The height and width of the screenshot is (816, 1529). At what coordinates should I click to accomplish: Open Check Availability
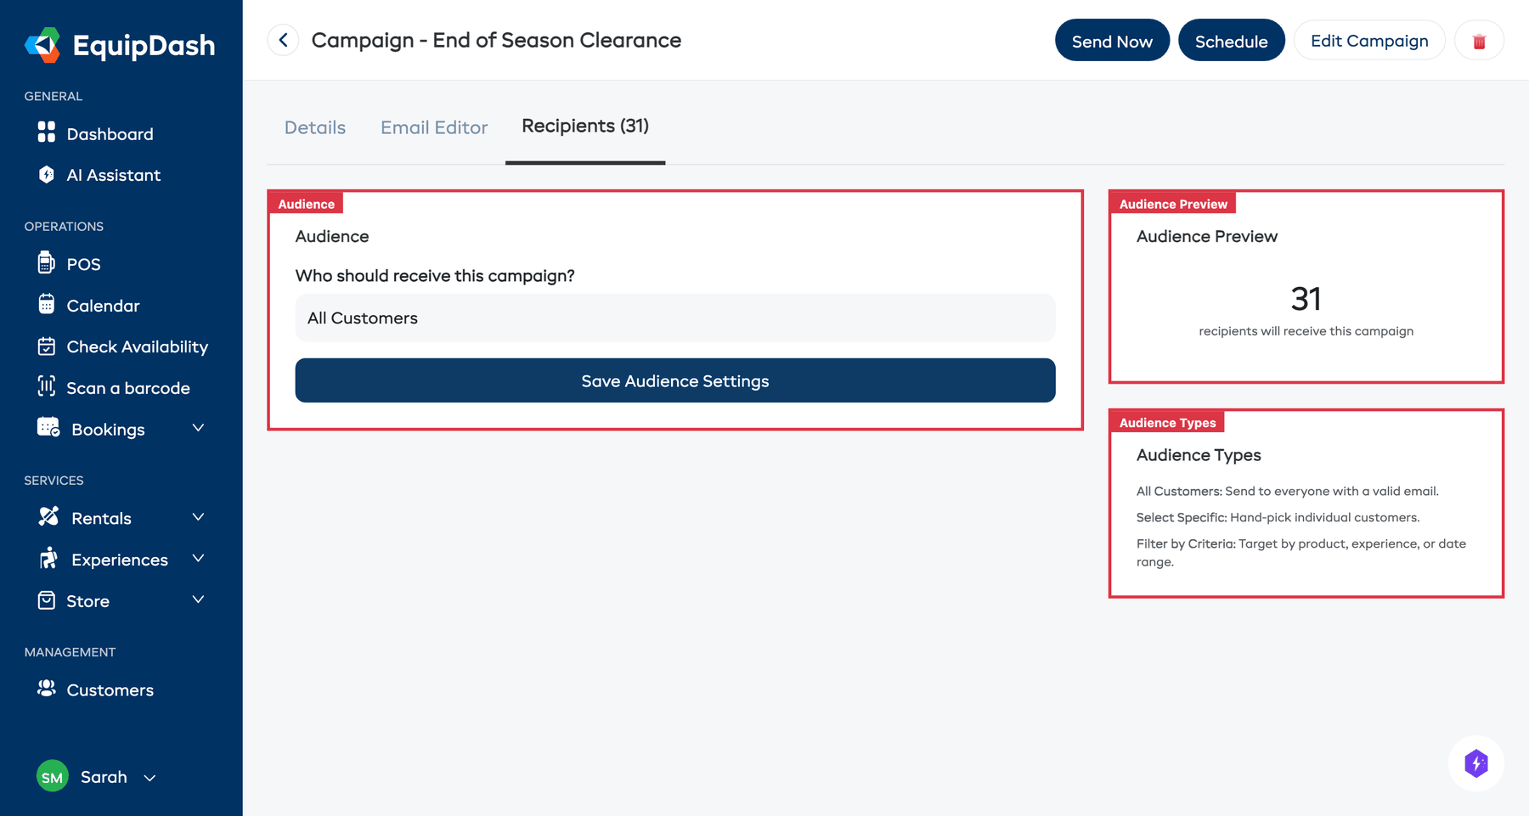47,346
